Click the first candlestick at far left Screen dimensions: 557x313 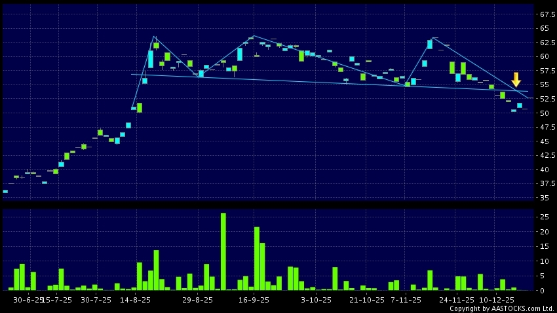[x=5, y=191]
